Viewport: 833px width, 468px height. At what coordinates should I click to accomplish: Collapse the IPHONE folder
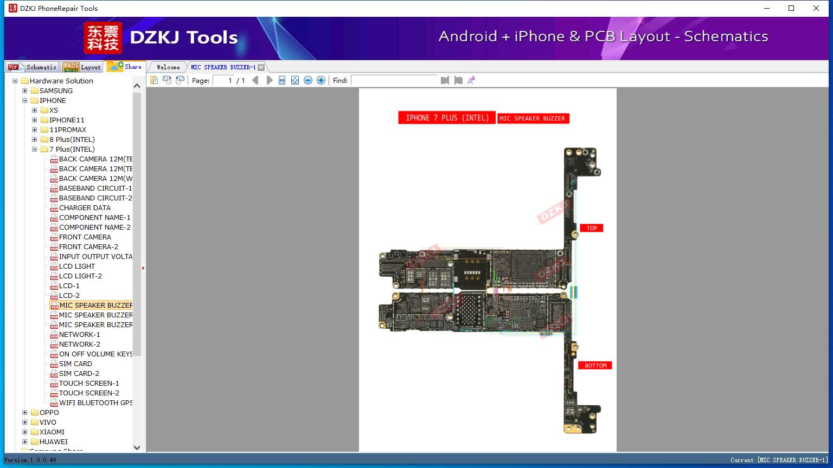point(24,101)
